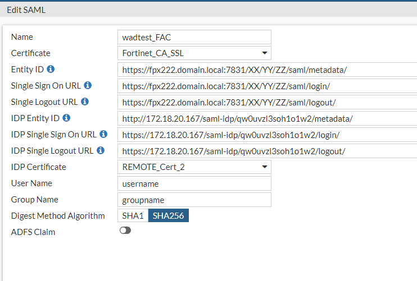Image resolution: width=417 pixels, height=281 pixels.
Task: Open the IDP Certificate dropdown
Action: (194, 167)
